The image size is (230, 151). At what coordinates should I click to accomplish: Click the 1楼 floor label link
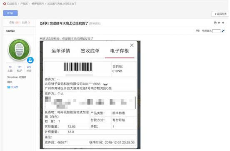point(197,31)
